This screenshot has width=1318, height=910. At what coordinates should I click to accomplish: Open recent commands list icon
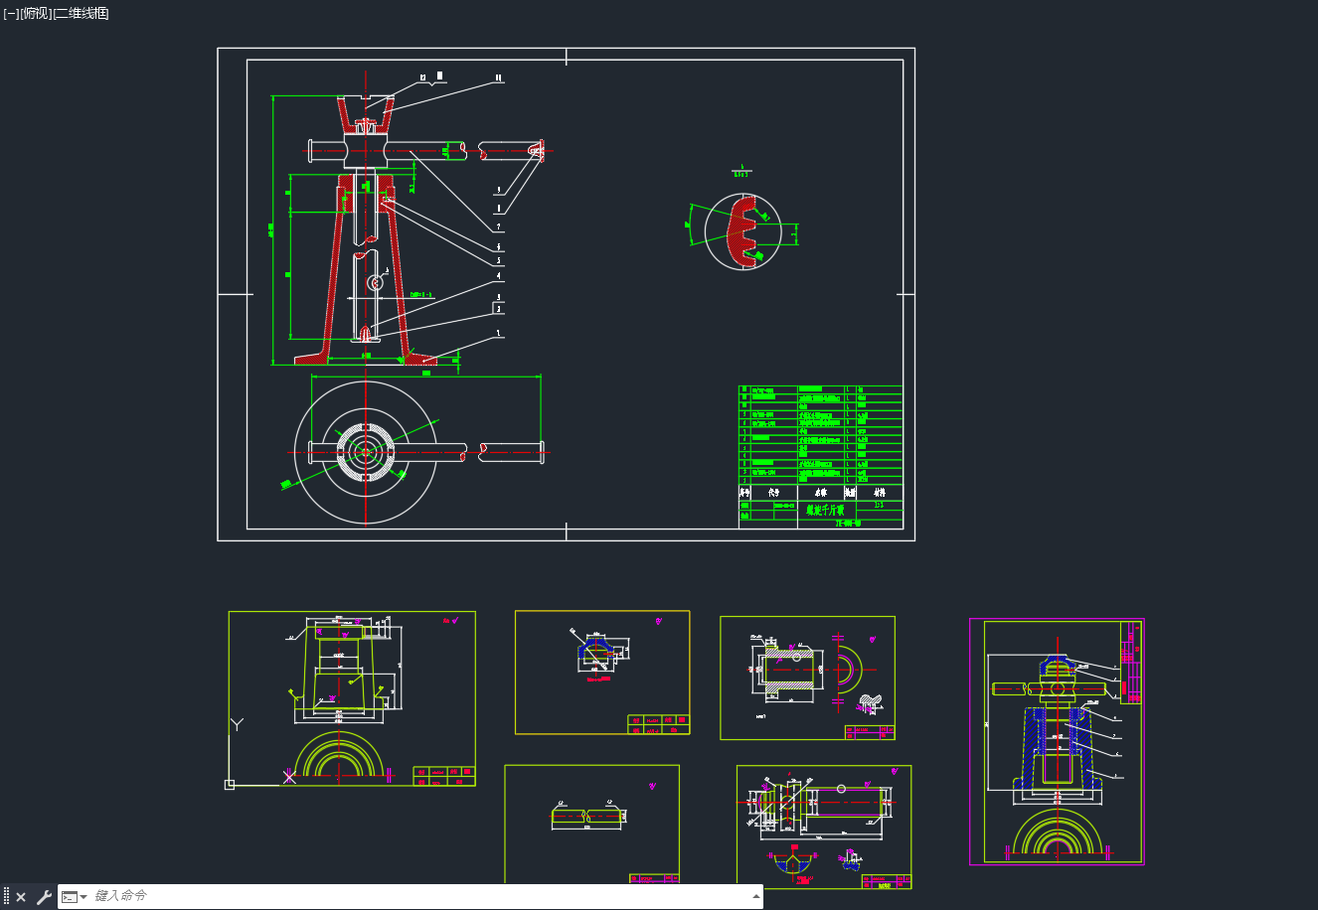click(74, 897)
